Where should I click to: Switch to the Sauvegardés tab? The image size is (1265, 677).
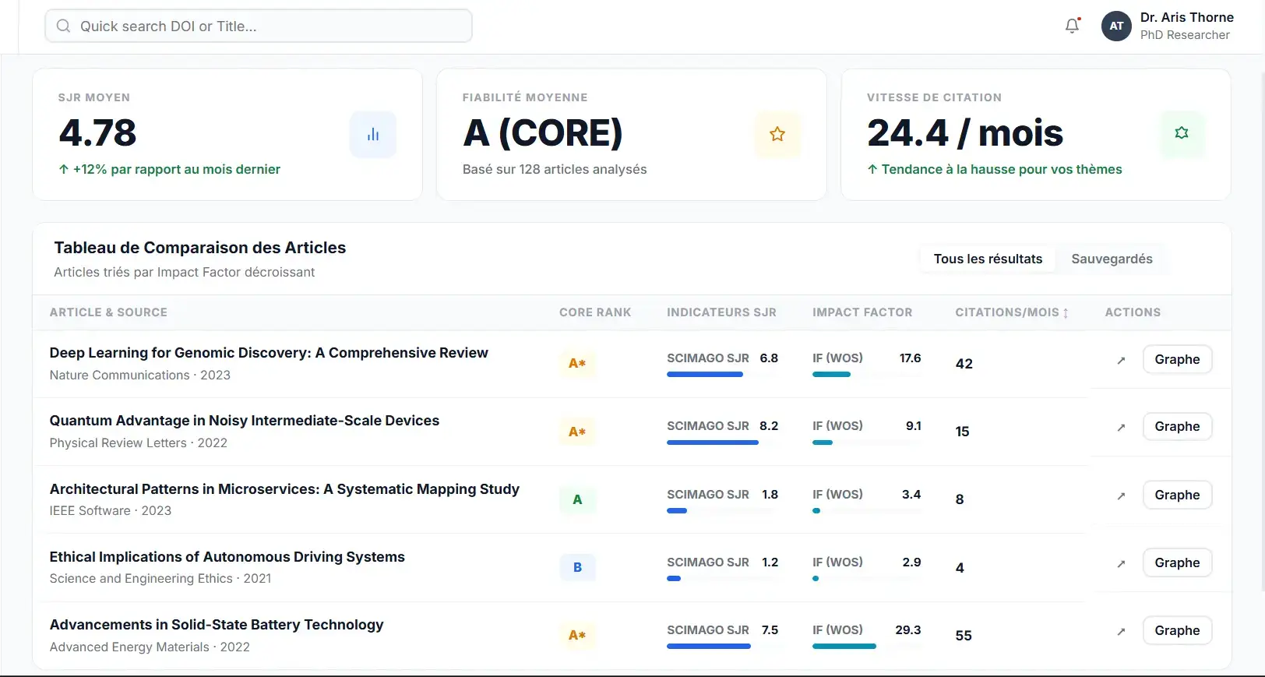click(x=1111, y=259)
